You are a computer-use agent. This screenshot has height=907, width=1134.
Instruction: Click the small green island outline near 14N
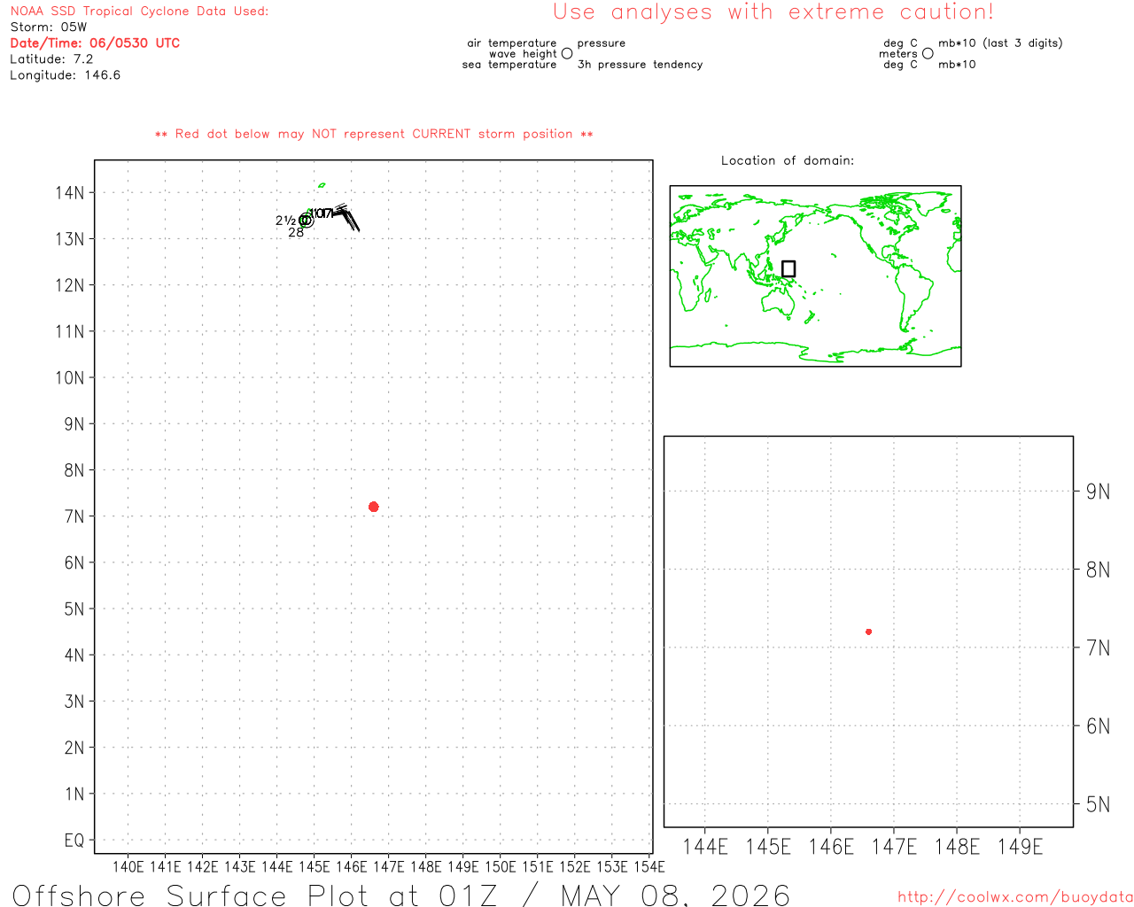pos(322,185)
